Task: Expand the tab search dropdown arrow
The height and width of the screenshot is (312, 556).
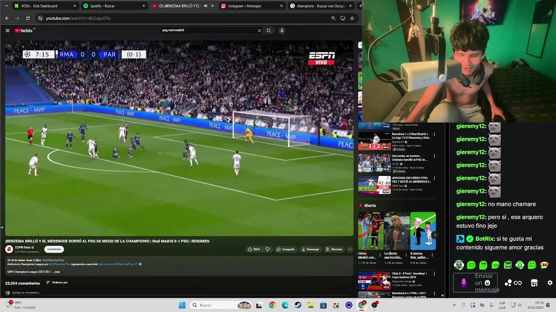Action: click(x=6, y=6)
